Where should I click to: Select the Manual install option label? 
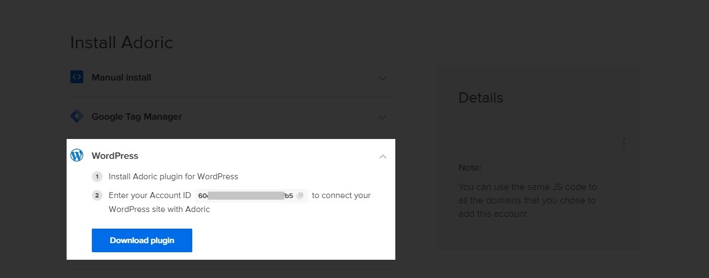point(121,77)
